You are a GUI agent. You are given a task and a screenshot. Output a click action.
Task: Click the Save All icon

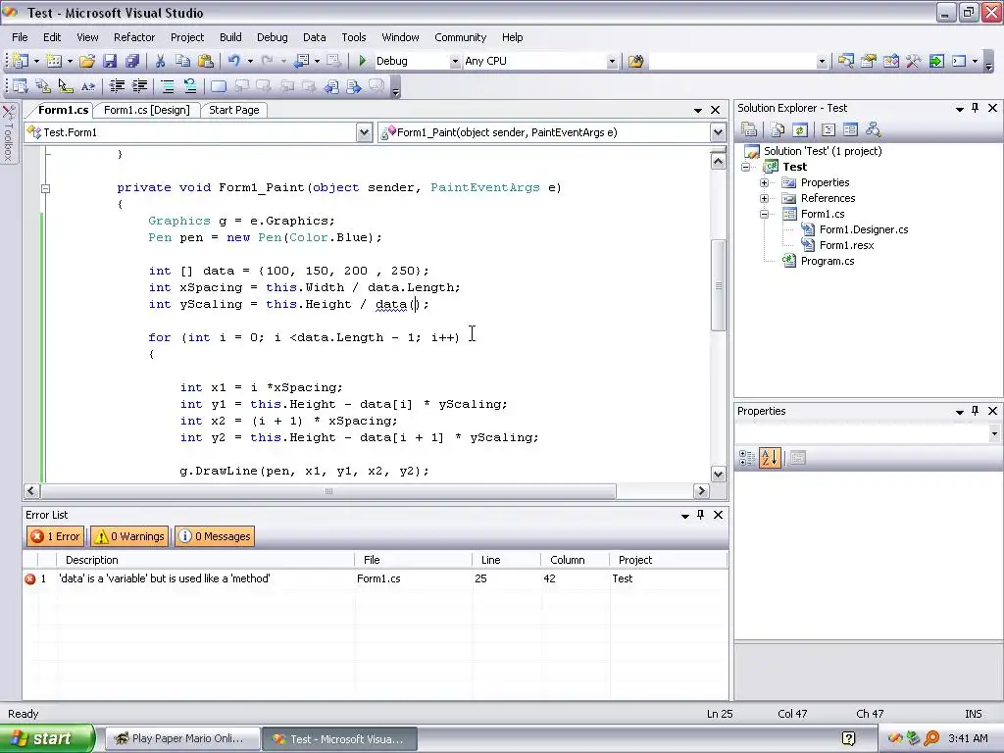(x=132, y=61)
